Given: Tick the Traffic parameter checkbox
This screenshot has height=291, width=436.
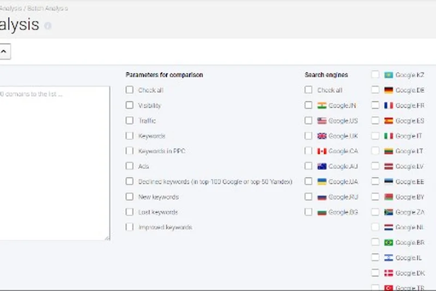Looking at the screenshot, I should (129, 121).
